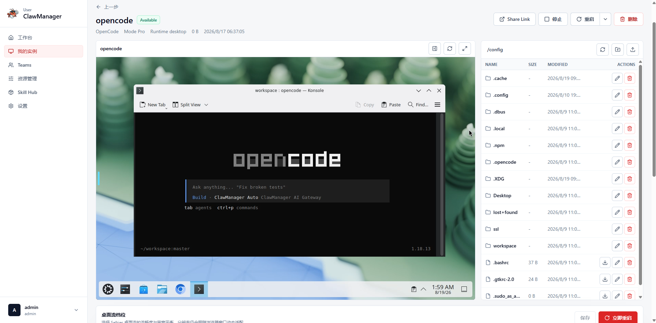Open 资源管理 in the sidebar
This screenshot has height=323, width=656.
point(43,79)
